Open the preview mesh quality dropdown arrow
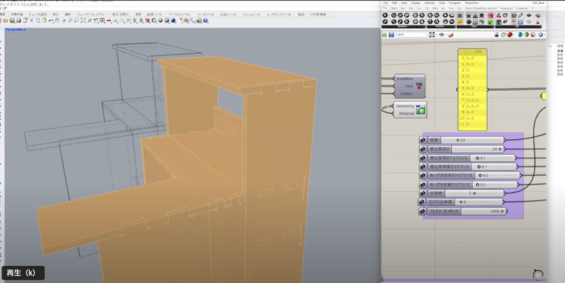 (545, 35)
